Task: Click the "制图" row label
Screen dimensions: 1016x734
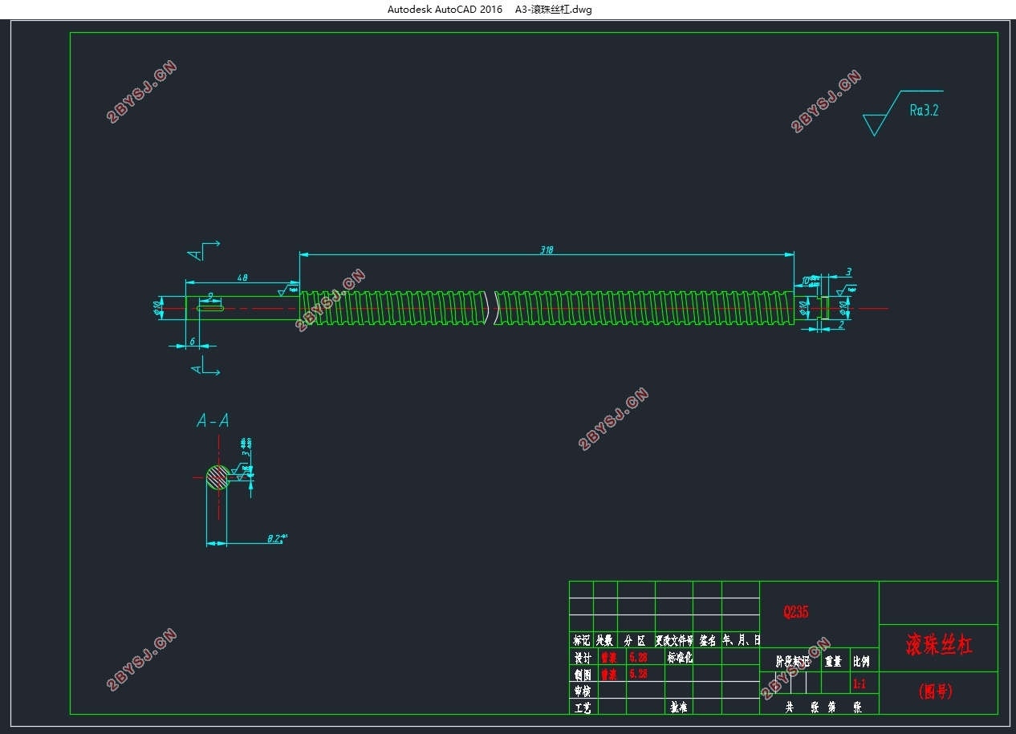Action: click(582, 675)
